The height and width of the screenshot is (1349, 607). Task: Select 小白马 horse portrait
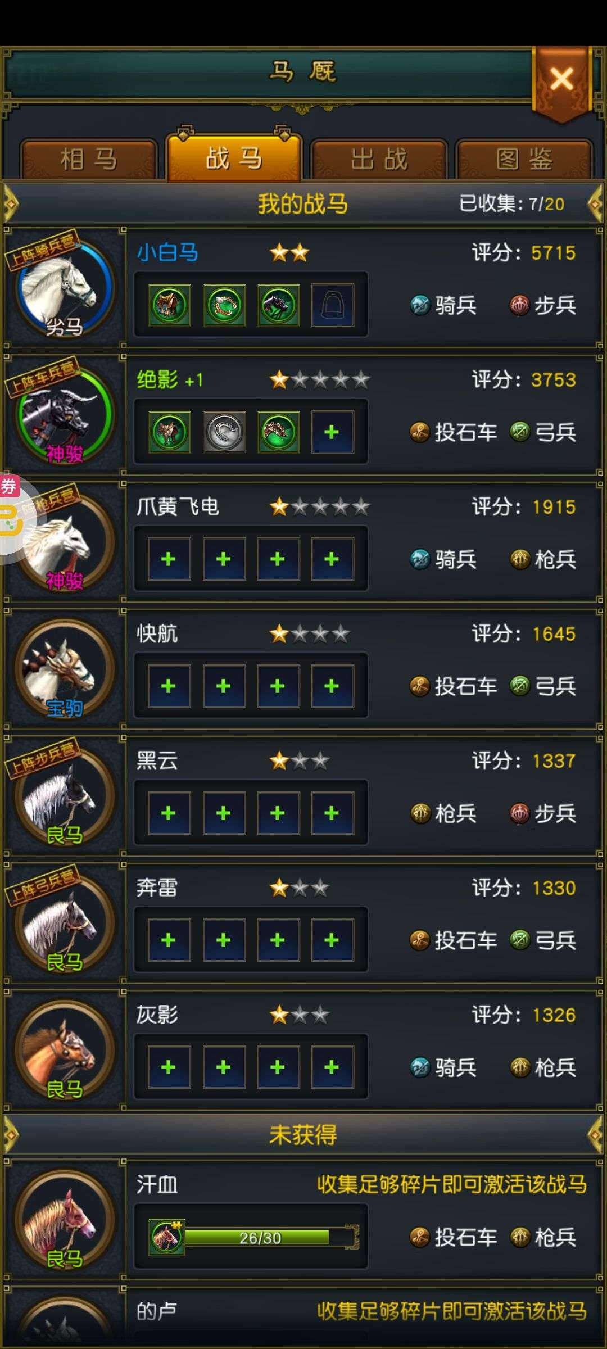[64, 288]
